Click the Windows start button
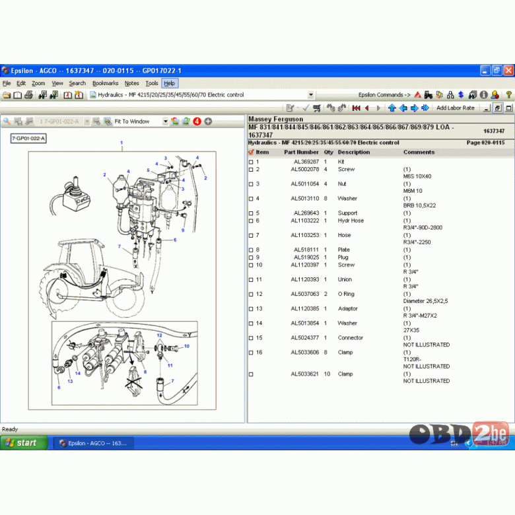 (x=24, y=443)
